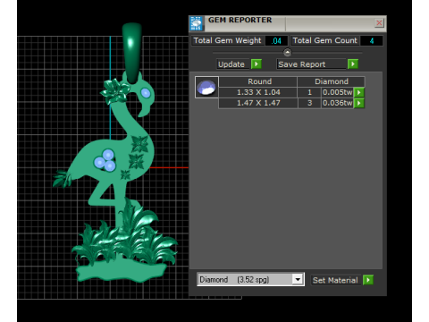Click the green arrow beside Save Report
The width and height of the screenshot is (429, 322).
353,64
